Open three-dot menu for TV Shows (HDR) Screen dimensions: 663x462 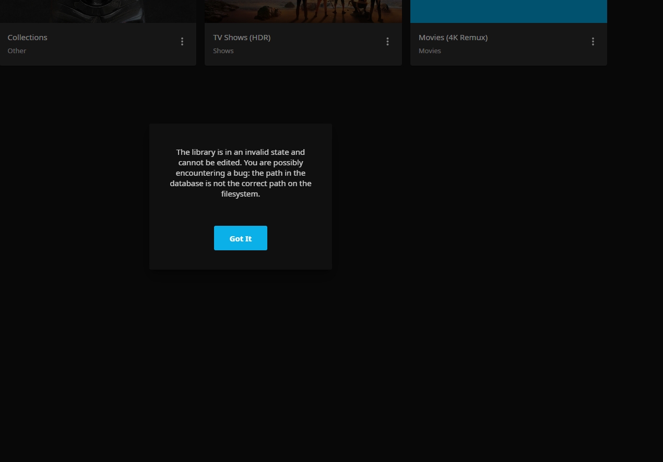tap(387, 42)
